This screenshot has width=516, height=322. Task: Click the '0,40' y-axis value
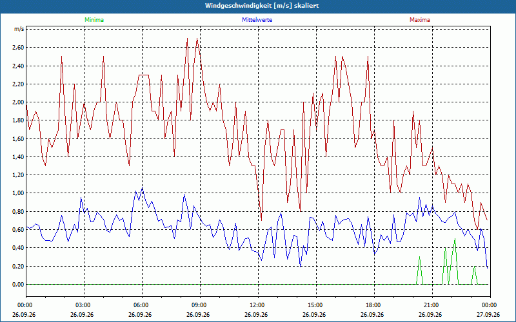(18, 248)
